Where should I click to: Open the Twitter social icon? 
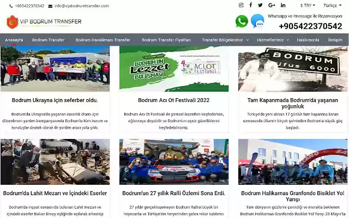tap(260, 5)
